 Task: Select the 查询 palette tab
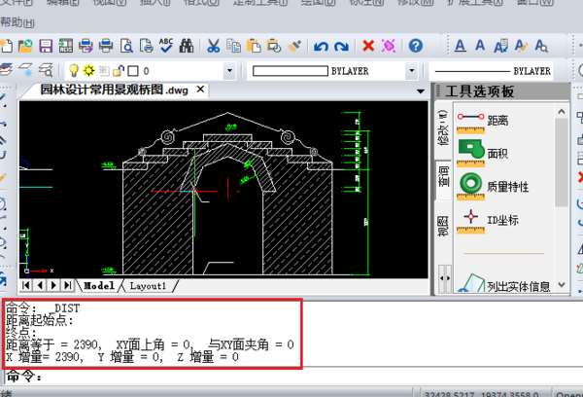click(x=444, y=176)
